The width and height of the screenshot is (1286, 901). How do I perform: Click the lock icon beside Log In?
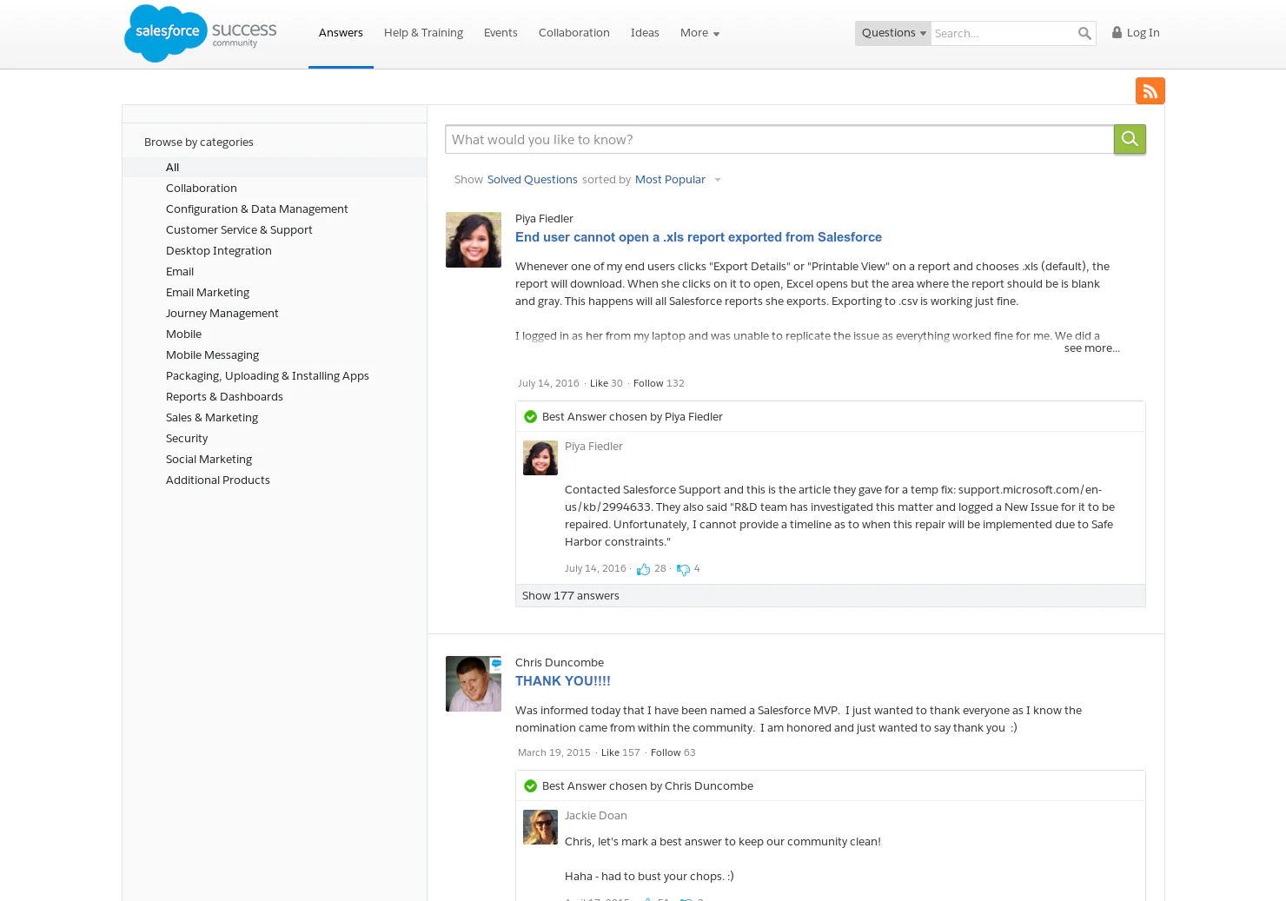click(1117, 32)
